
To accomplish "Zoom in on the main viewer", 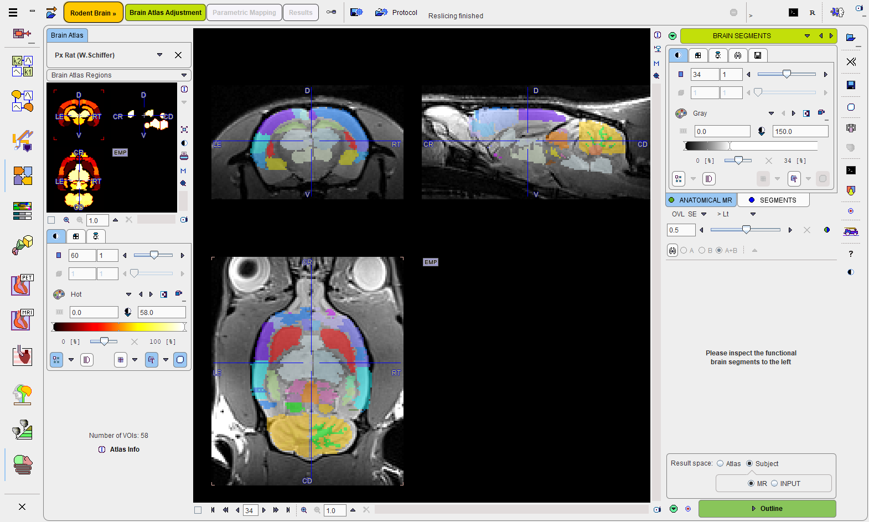I will click(x=304, y=510).
